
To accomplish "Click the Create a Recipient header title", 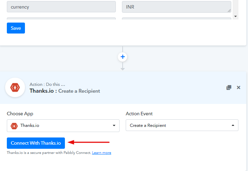I will pos(79,91).
